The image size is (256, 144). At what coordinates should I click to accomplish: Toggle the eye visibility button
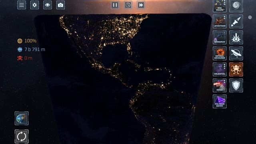(x=48, y=5)
